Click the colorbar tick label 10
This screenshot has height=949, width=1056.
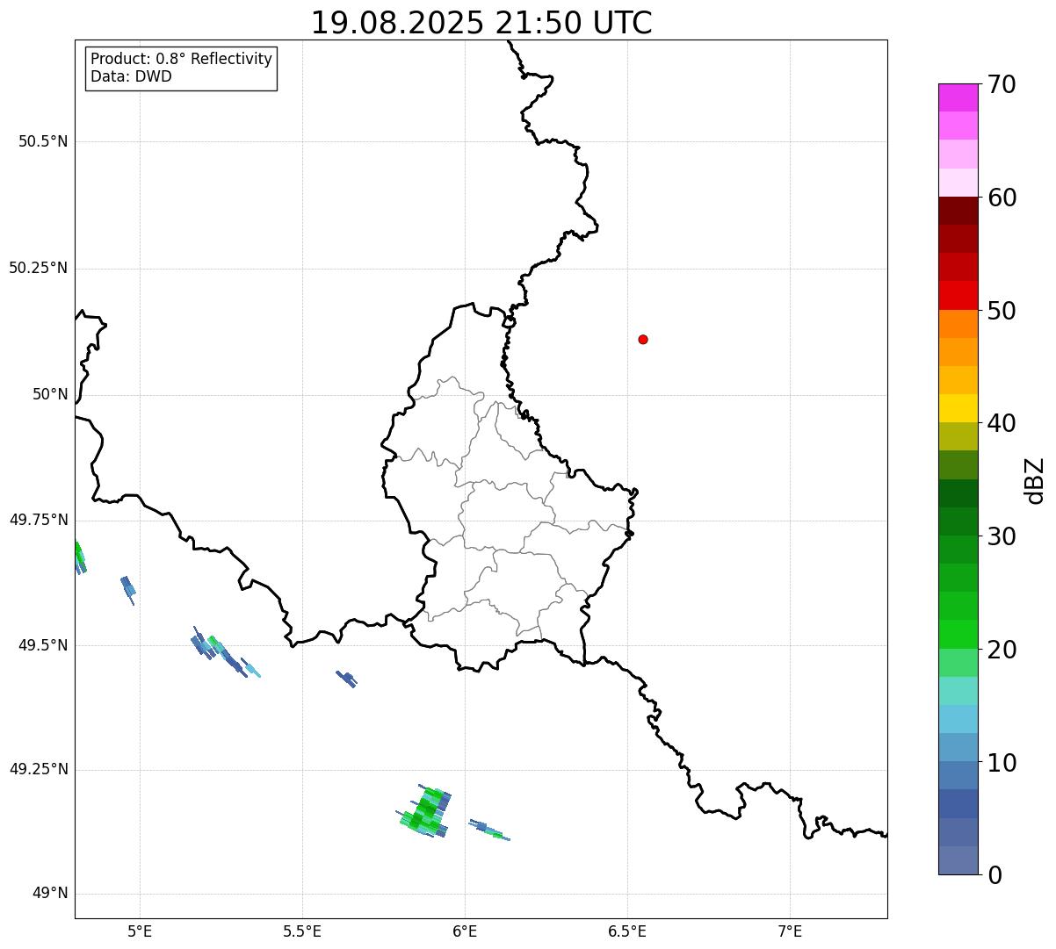1002,762
